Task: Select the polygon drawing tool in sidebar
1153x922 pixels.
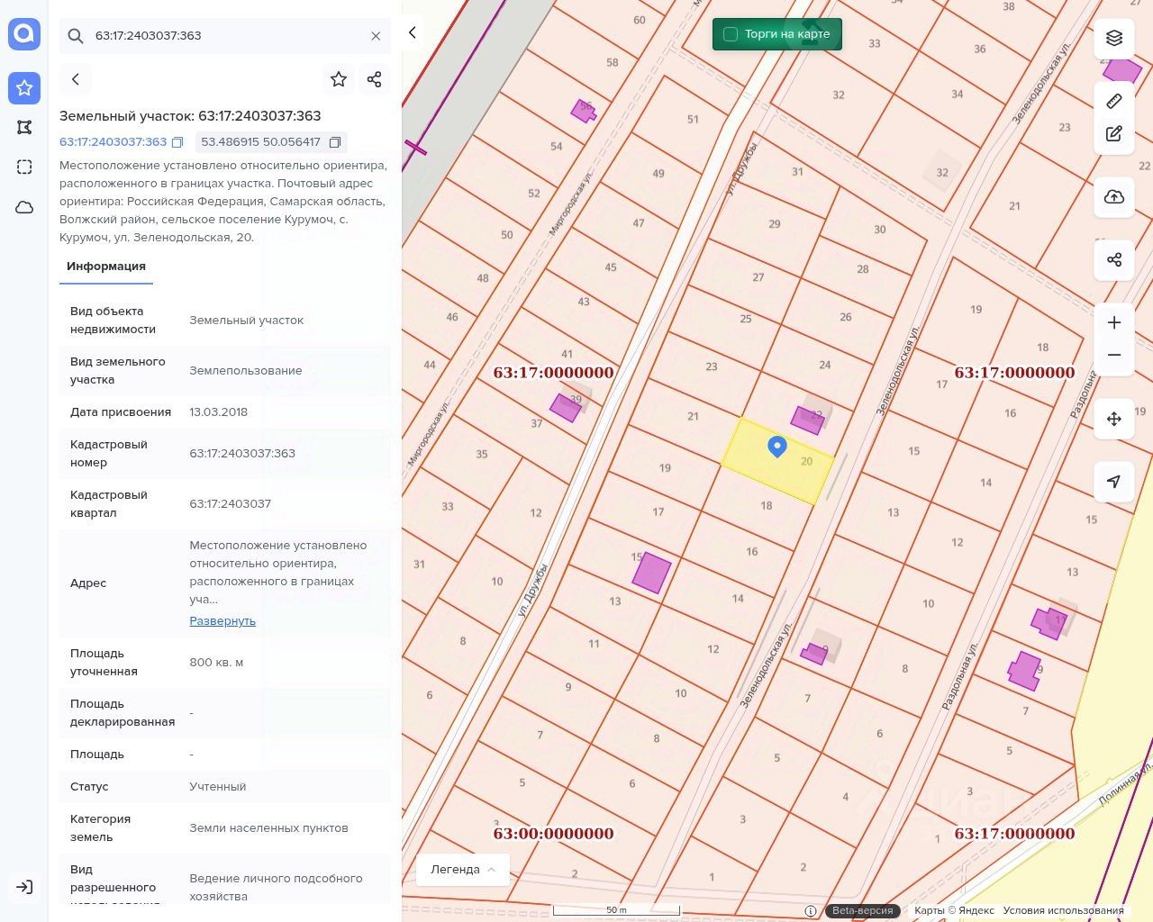Action: (24, 127)
